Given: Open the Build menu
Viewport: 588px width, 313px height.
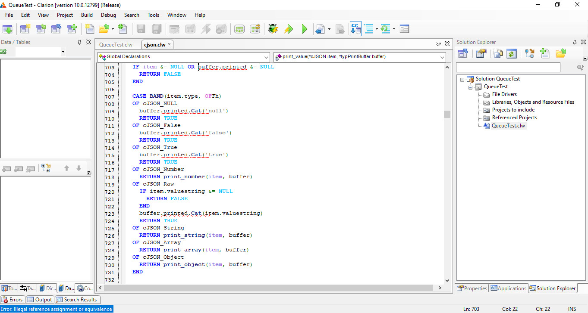Looking at the screenshot, I should coord(87,15).
